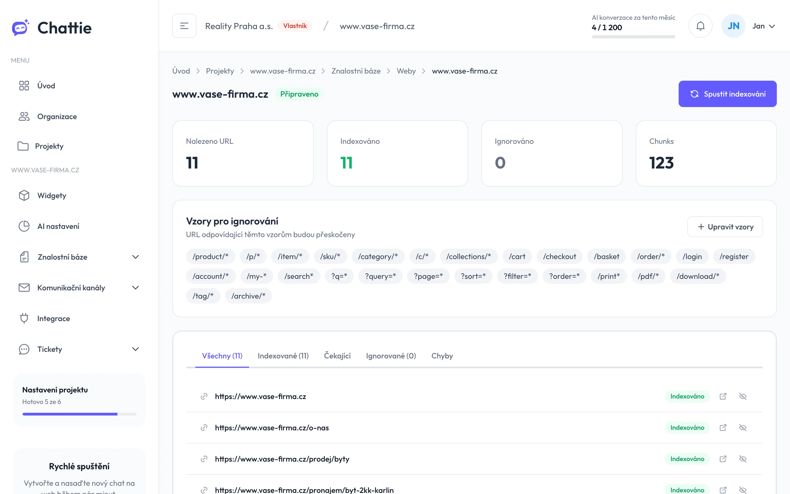Click the AI nastavení pie chart icon
The width and height of the screenshot is (790, 494).
click(x=24, y=226)
